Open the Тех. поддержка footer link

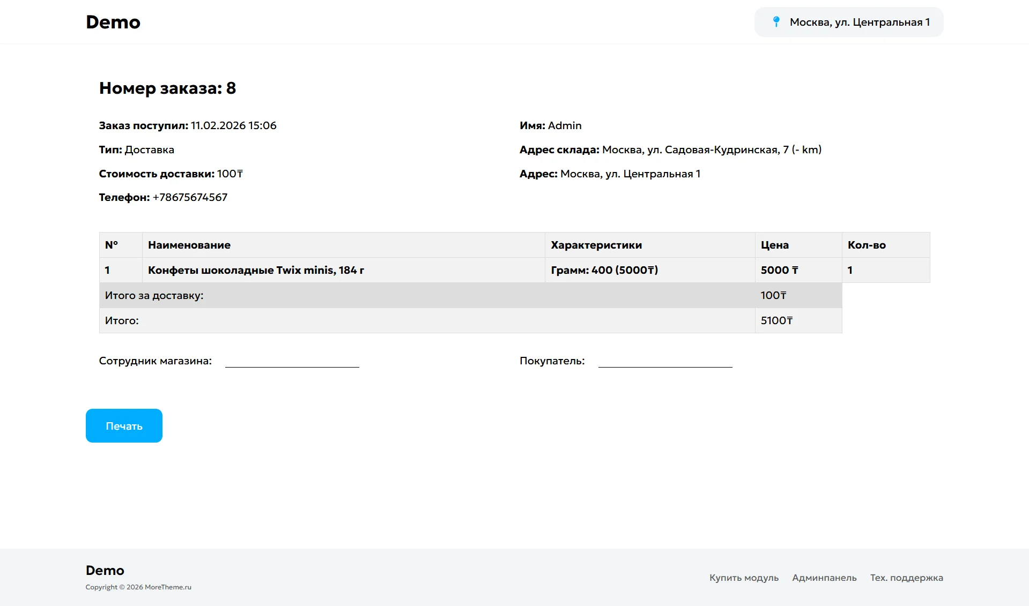(x=906, y=578)
